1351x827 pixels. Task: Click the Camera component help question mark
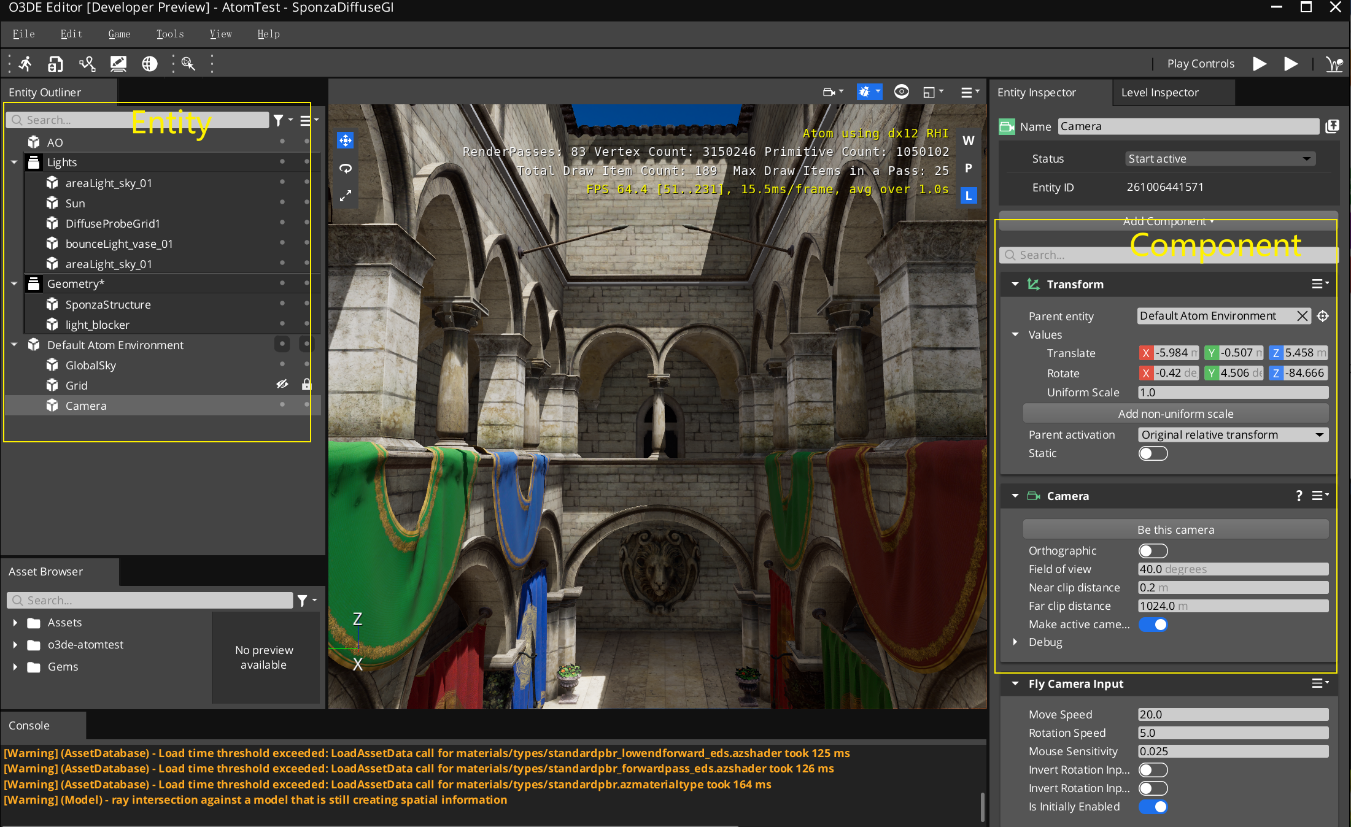[1299, 496]
